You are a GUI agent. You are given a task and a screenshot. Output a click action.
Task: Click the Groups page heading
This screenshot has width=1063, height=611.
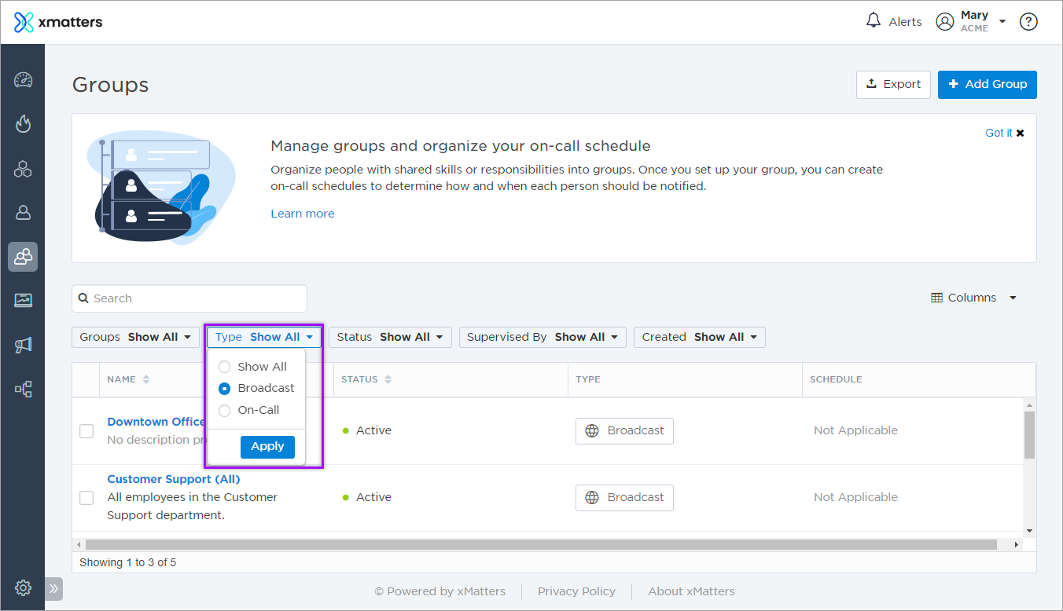click(x=110, y=85)
